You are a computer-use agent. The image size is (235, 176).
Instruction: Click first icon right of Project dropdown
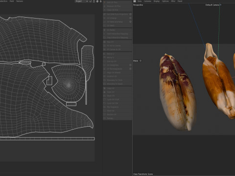[x=91, y=1]
